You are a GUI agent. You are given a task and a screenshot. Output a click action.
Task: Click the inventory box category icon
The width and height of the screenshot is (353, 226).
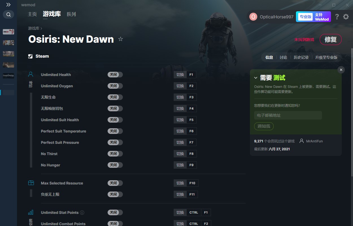[31, 183]
